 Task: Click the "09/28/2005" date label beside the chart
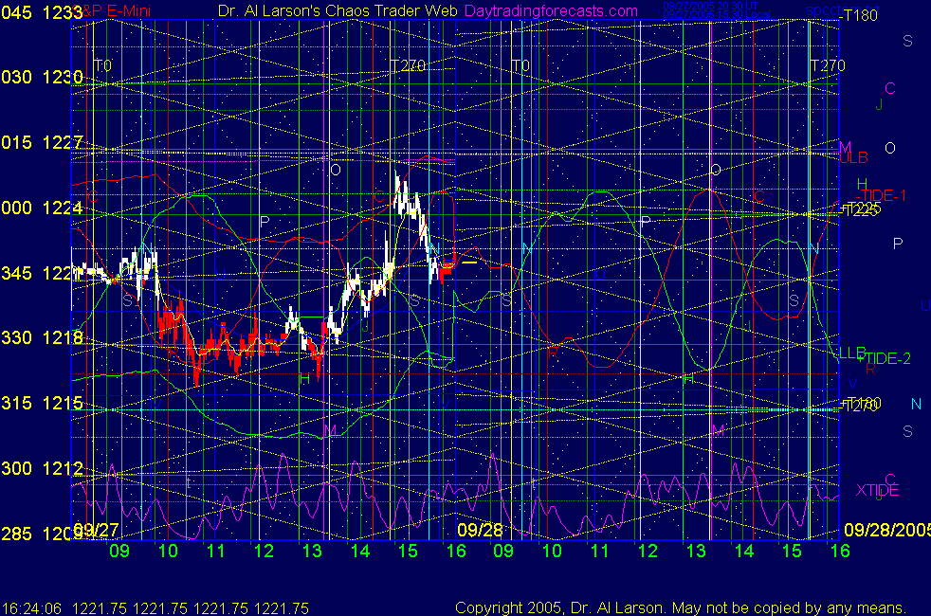coord(887,530)
